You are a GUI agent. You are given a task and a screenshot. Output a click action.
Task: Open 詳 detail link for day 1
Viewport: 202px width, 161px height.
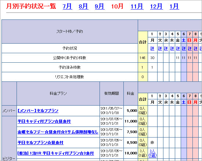coord(152,48)
